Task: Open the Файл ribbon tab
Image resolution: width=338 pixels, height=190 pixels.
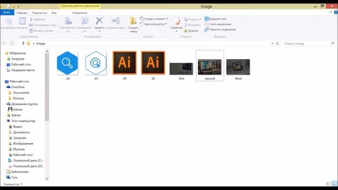Action: pos(7,13)
